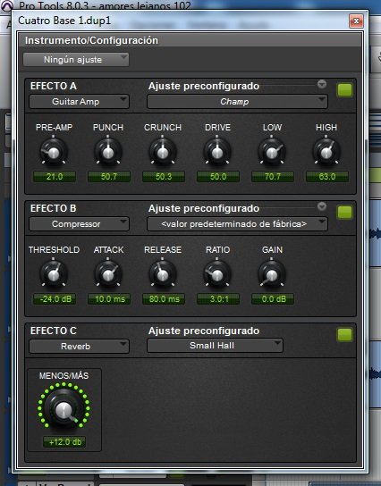381x486 pixels.
Task: Click the LOW knob
Action: pos(272,152)
